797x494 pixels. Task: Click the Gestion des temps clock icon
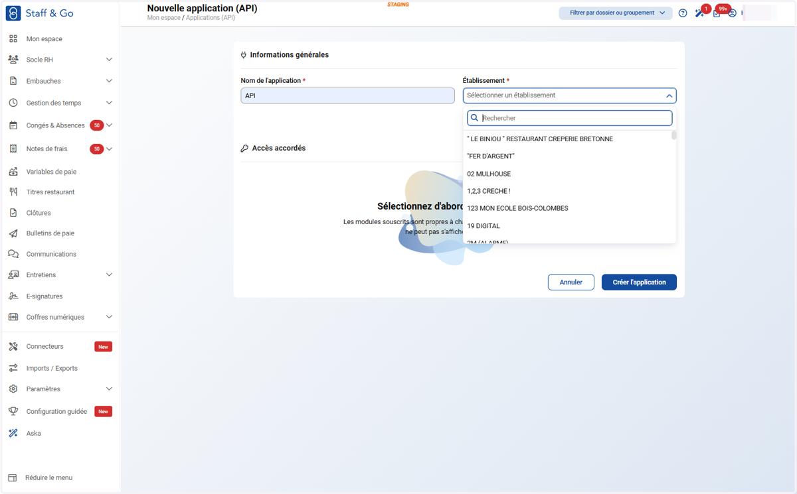pyautogui.click(x=13, y=103)
